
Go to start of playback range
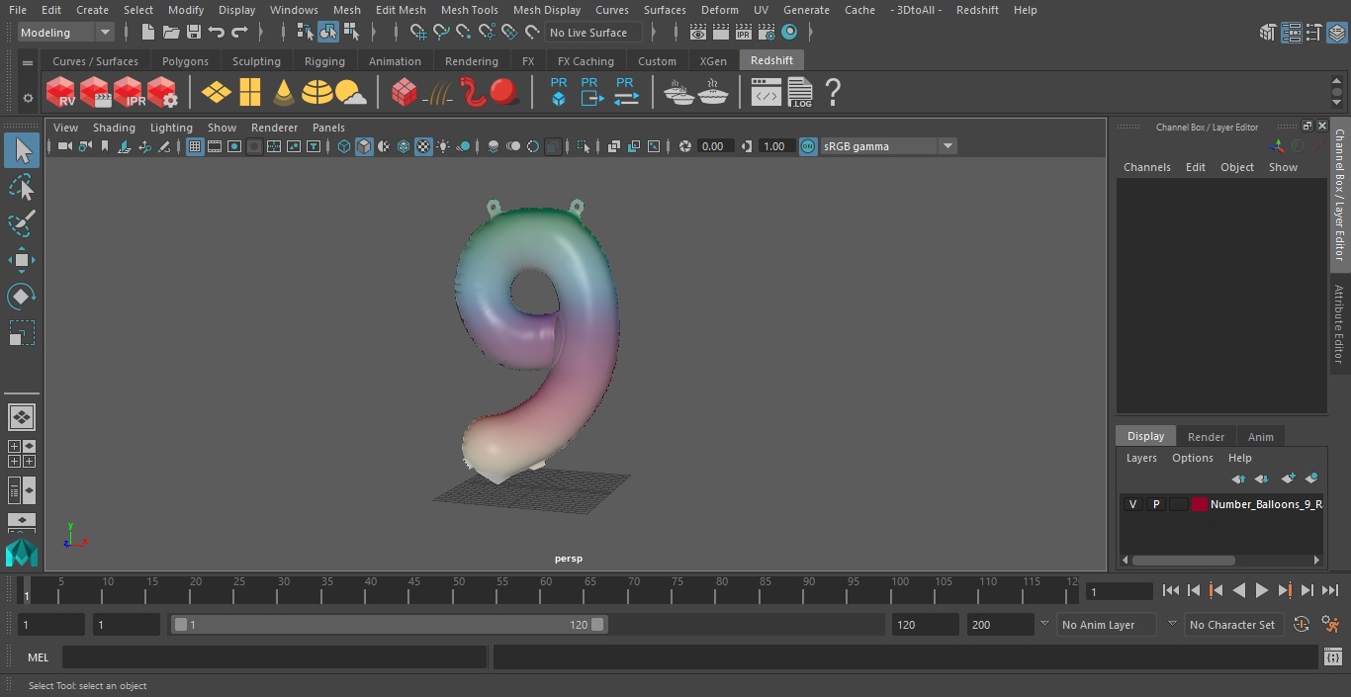click(x=1171, y=590)
